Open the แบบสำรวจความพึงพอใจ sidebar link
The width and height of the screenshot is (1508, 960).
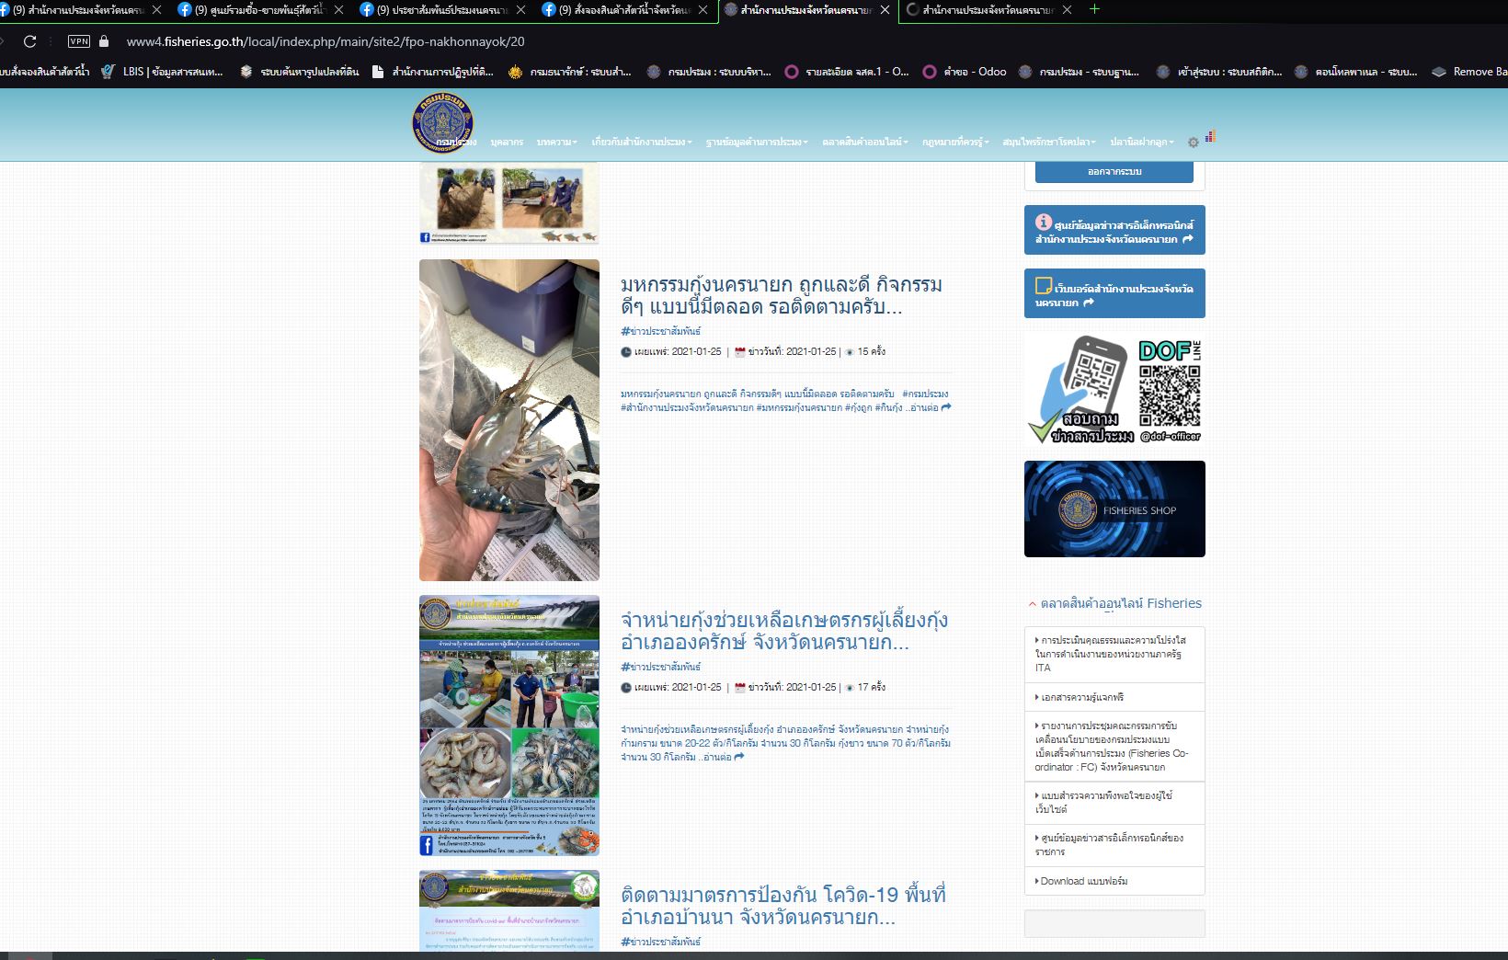pos(1114,802)
